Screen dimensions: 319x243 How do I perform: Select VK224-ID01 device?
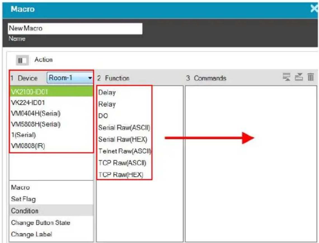(x=51, y=102)
